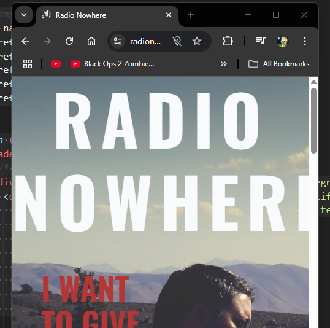Screen dimensions: 330x328
Task: Focus the address bar URL text
Action: click(145, 42)
